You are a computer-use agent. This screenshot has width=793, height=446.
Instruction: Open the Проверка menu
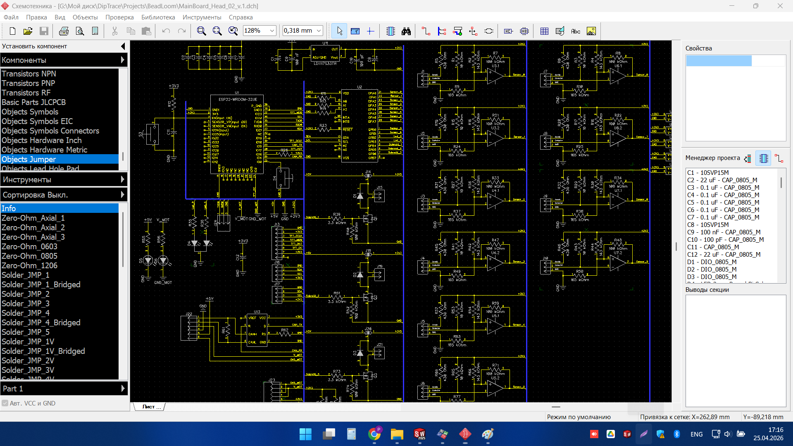tap(119, 17)
